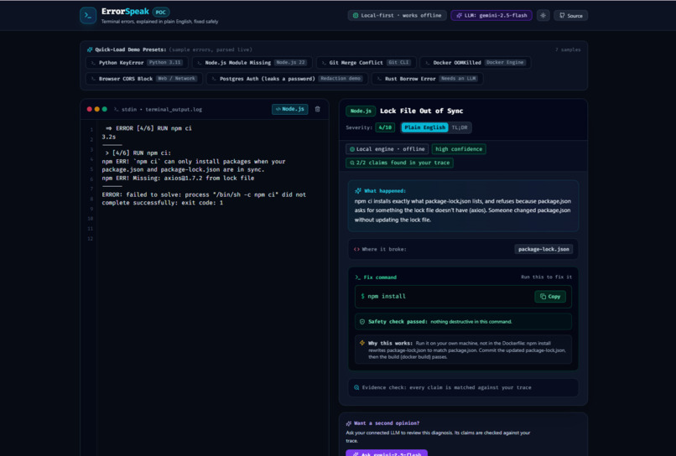676x456 pixels.
Task: Click the line 'npm ERR! Missing: axios@1.7.2 from lock file'
Action: [x=178, y=178]
